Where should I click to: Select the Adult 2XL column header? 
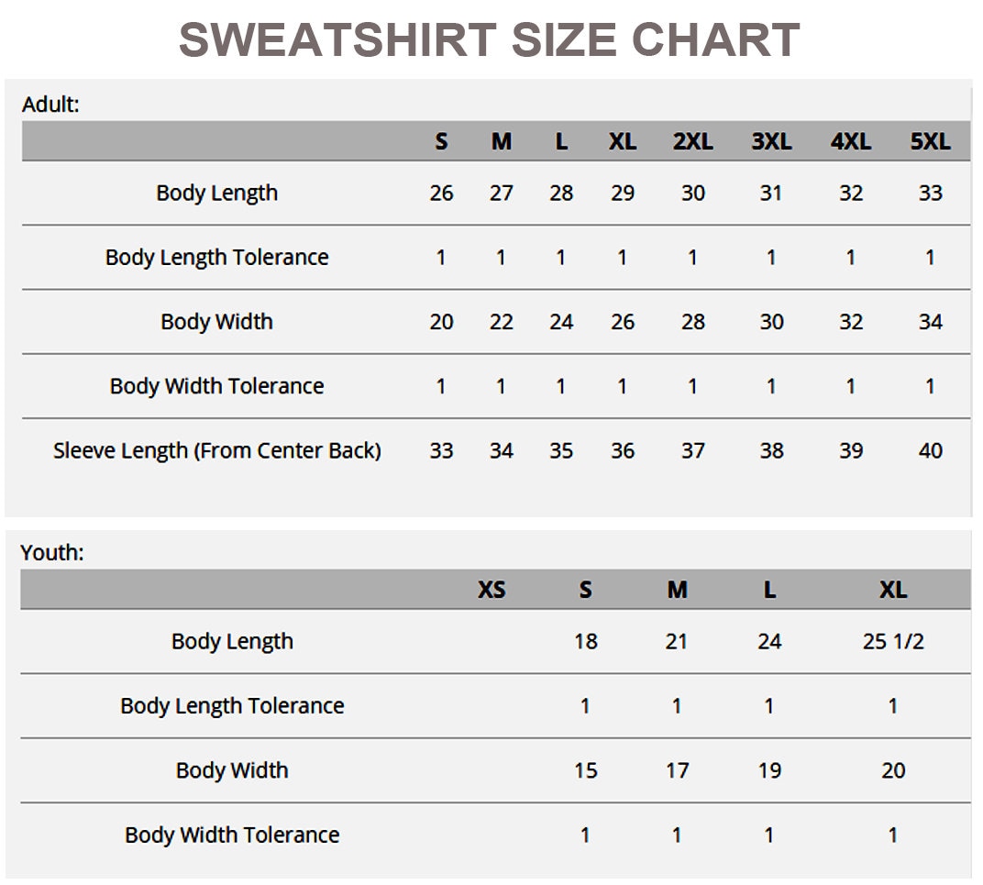(x=692, y=142)
